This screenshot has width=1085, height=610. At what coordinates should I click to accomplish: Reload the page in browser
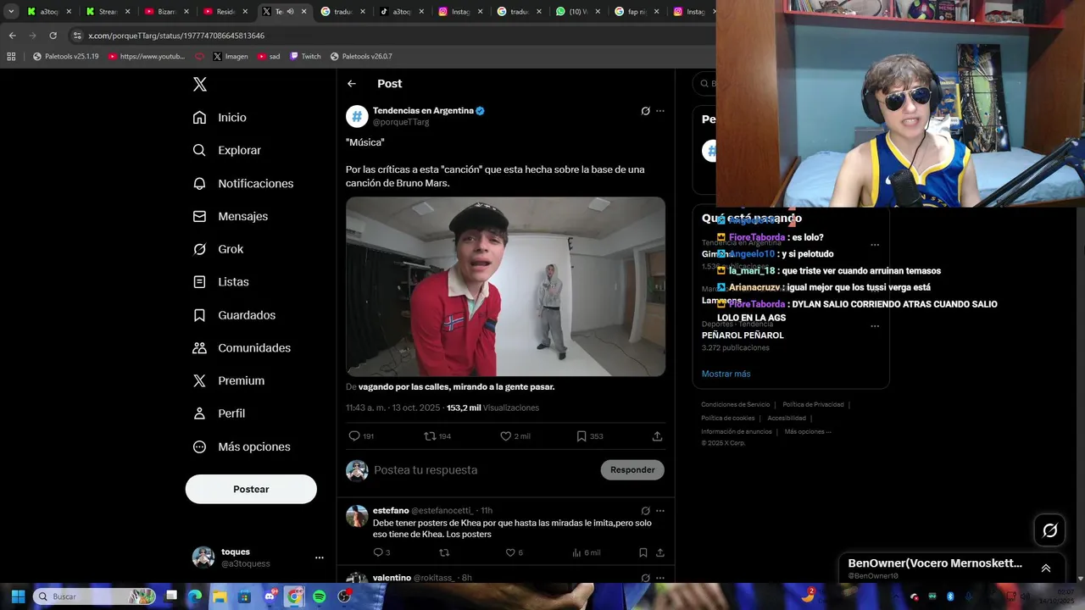coord(53,36)
